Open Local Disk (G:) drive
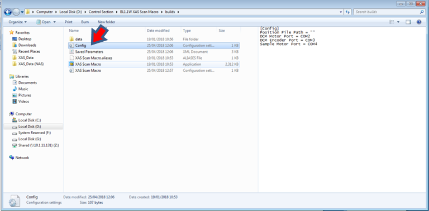The height and width of the screenshot is (211, 429). [30, 139]
